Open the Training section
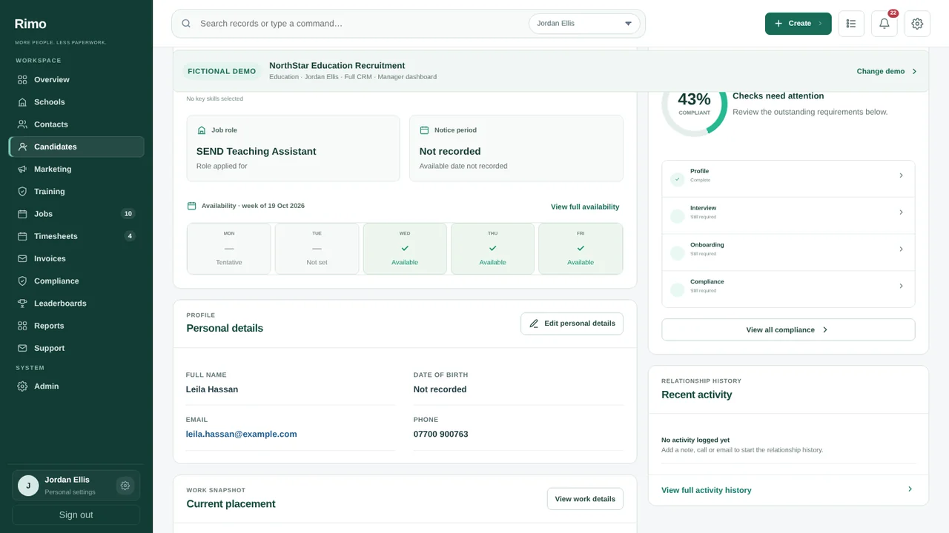 [76, 191]
